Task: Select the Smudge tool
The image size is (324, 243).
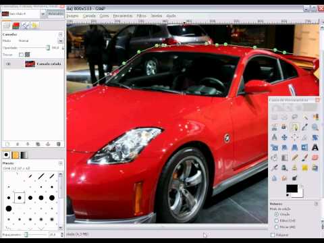Action: (284, 178)
